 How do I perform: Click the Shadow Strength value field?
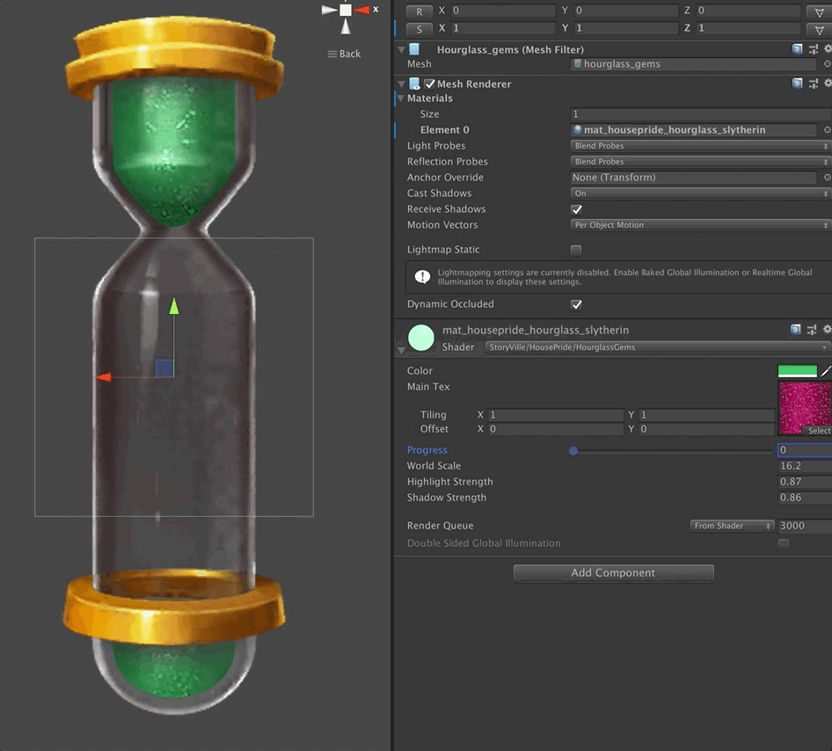tap(805, 498)
